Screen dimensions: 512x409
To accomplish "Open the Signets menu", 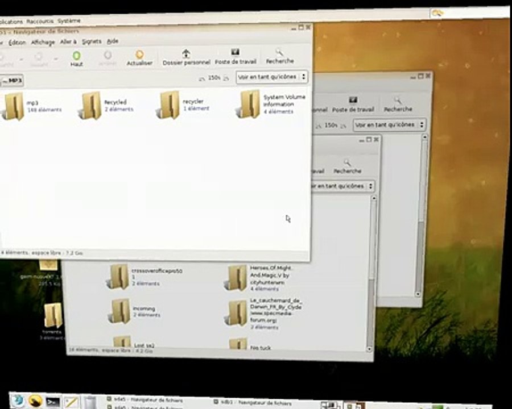I will (x=92, y=41).
